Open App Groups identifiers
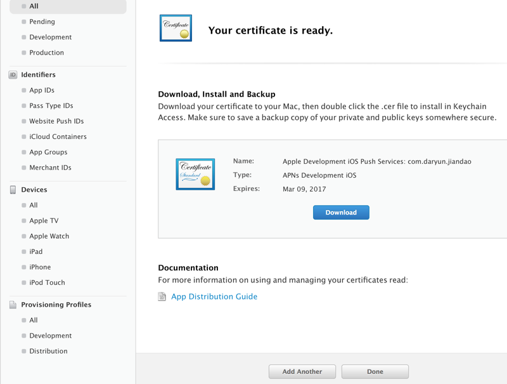 (x=49, y=152)
